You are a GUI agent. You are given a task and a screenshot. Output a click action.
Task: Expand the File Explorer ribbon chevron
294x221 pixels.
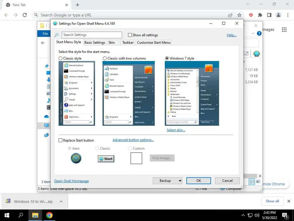click(253, 33)
